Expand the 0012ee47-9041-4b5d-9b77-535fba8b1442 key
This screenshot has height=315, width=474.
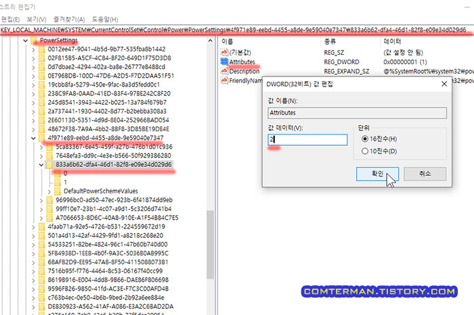[33, 49]
